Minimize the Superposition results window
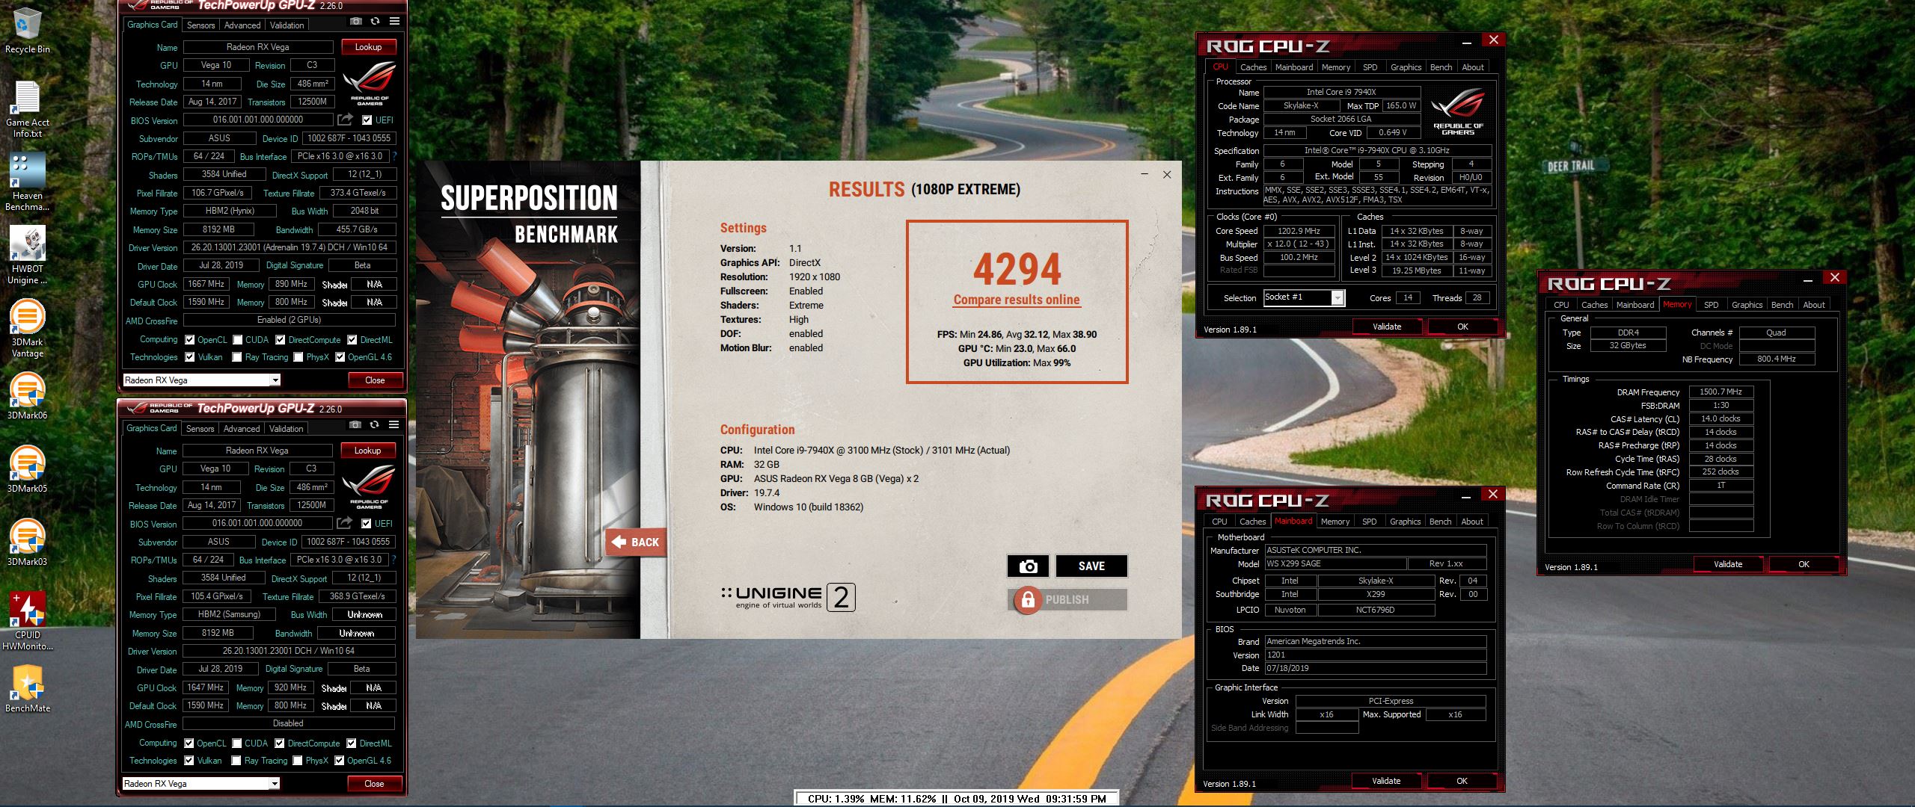 pos(1145,174)
